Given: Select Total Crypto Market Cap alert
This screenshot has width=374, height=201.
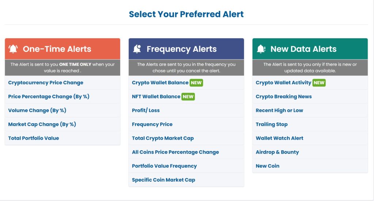Looking at the screenshot, I should point(163,138).
